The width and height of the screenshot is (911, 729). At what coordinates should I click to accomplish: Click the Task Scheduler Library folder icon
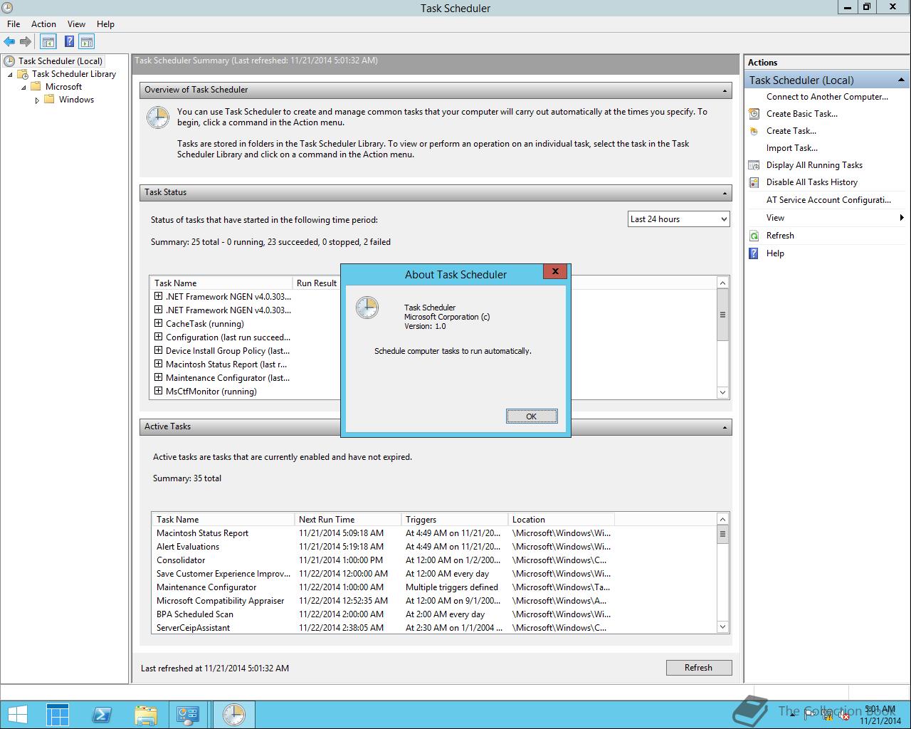click(23, 74)
